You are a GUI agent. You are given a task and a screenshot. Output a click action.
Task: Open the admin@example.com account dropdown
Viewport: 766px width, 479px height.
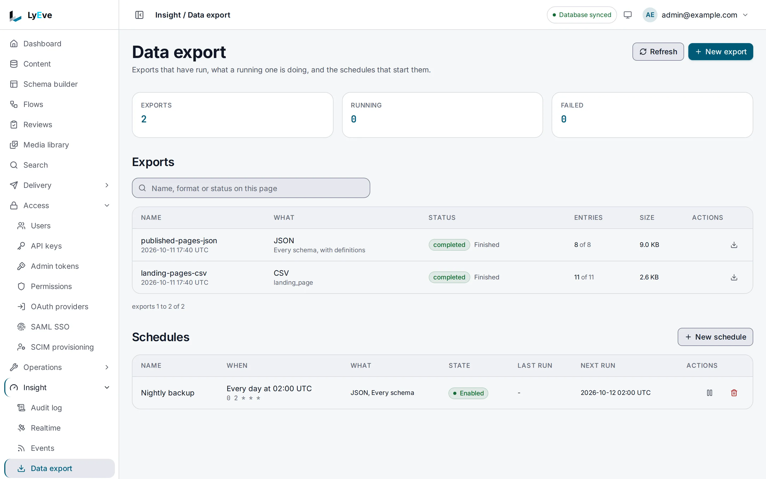click(696, 15)
